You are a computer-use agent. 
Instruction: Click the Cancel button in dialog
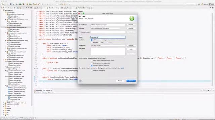pos(120,81)
